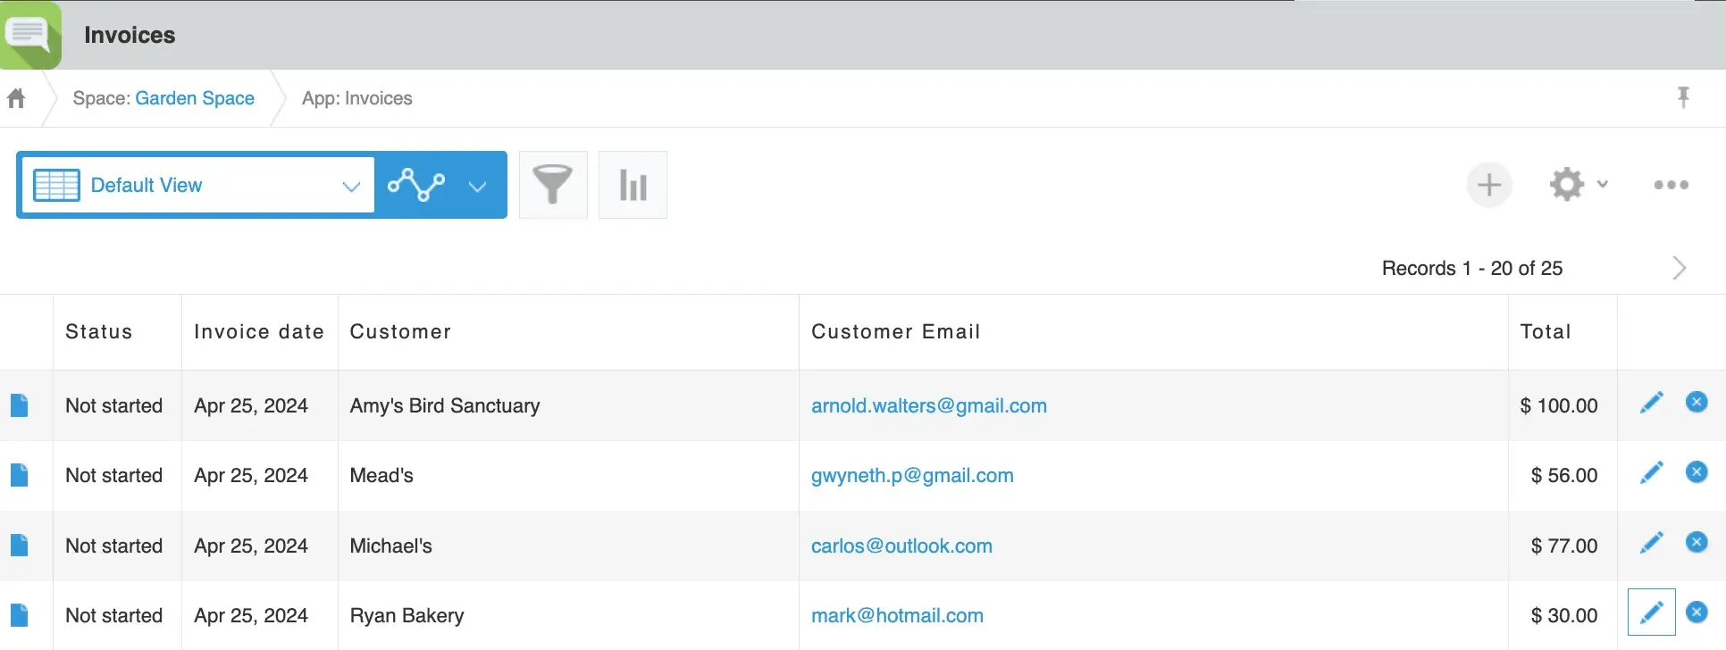Edit the Amy's Bird Sanctuary record
This screenshot has height=650, width=1726.
(x=1651, y=403)
